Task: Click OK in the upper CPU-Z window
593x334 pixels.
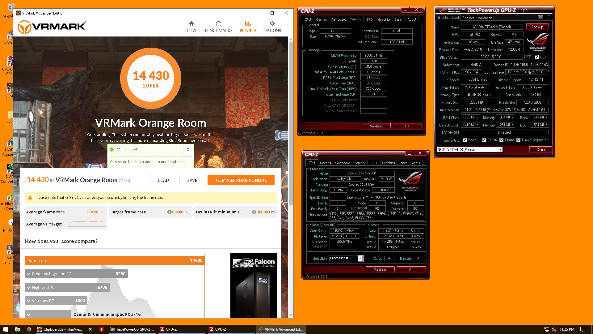Action: [x=407, y=126]
